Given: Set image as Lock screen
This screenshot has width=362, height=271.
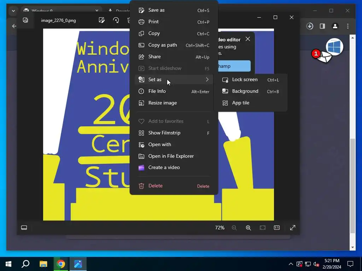Looking at the screenshot, I should coord(251,80).
